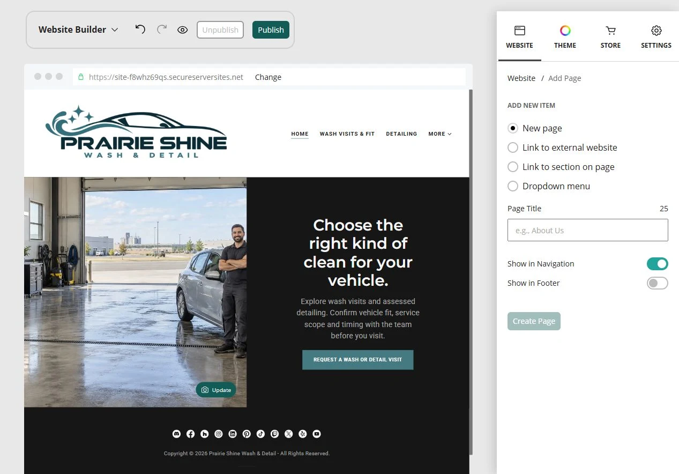Focus the Page Title input field
The height and width of the screenshot is (474, 679).
pyautogui.click(x=587, y=230)
